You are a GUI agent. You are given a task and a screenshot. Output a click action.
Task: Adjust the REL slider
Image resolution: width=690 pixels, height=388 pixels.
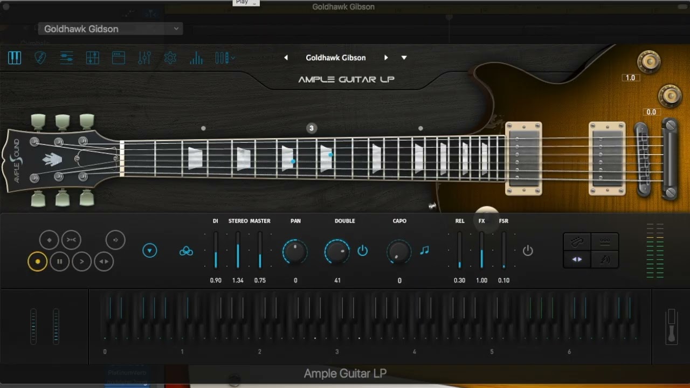460,250
